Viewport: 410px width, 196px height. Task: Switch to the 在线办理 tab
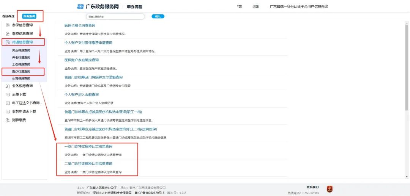point(8,16)
